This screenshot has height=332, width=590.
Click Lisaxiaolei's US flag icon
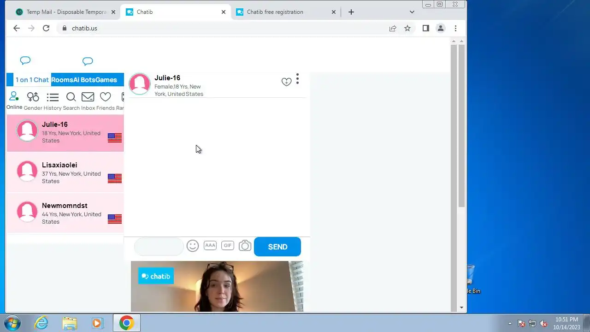point(115,178)
